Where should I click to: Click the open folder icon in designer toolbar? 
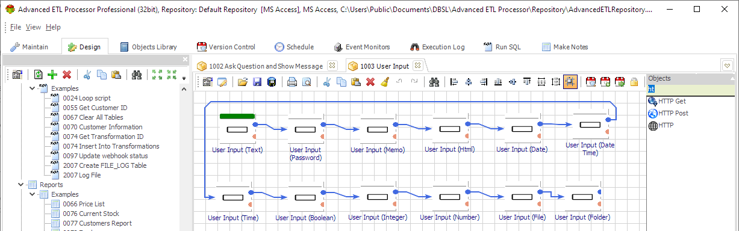click(243, 82)
